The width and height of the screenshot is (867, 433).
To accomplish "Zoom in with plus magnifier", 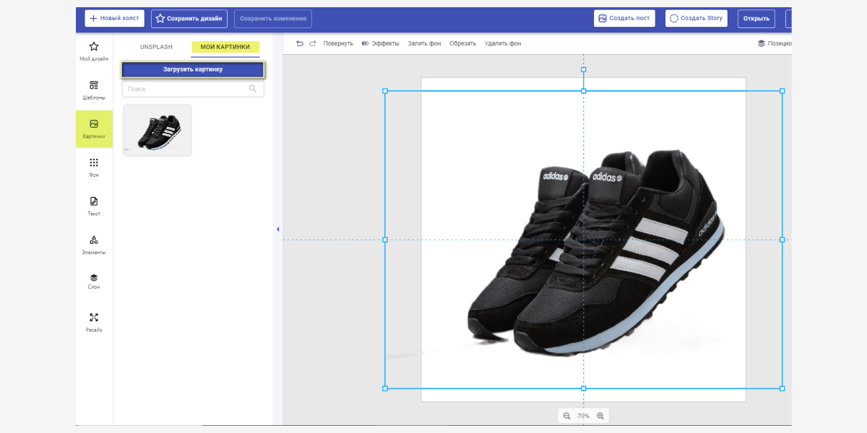I will click(x=600, y=416).
